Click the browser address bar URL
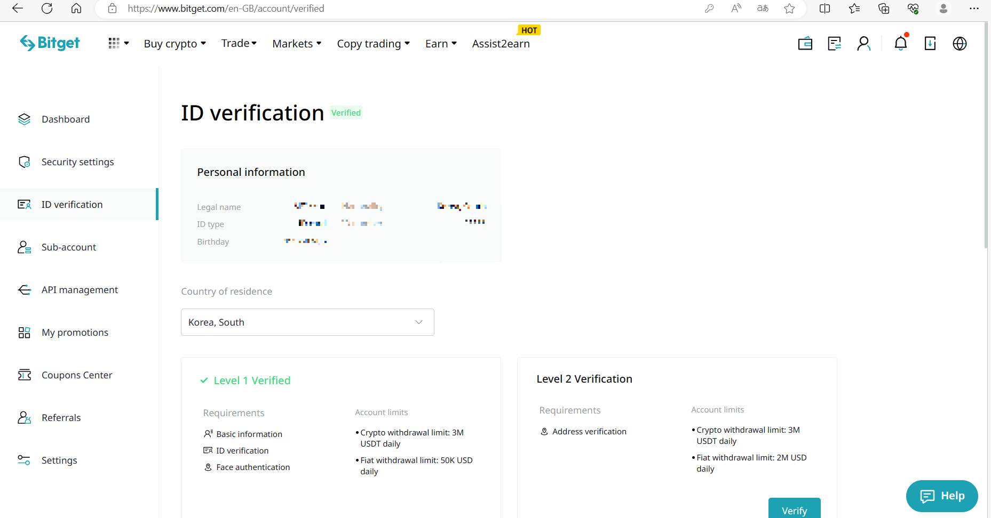991x518 pixels. coord(226,9)
